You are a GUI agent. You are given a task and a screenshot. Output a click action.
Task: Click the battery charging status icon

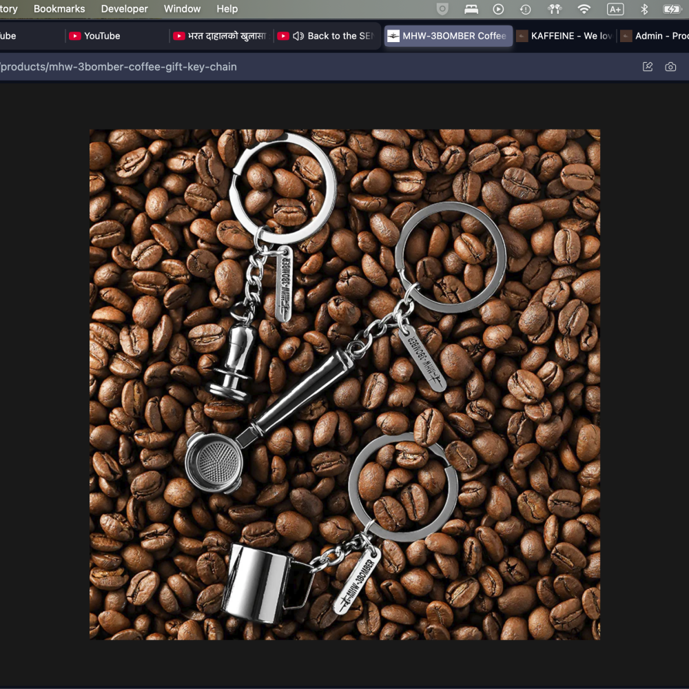672,9
